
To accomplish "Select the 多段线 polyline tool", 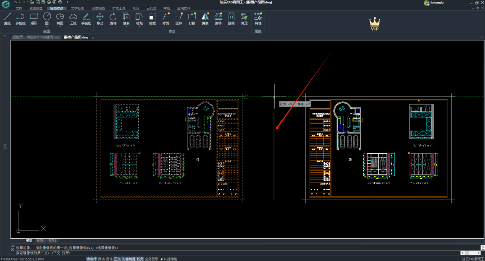I will (20, 18).
